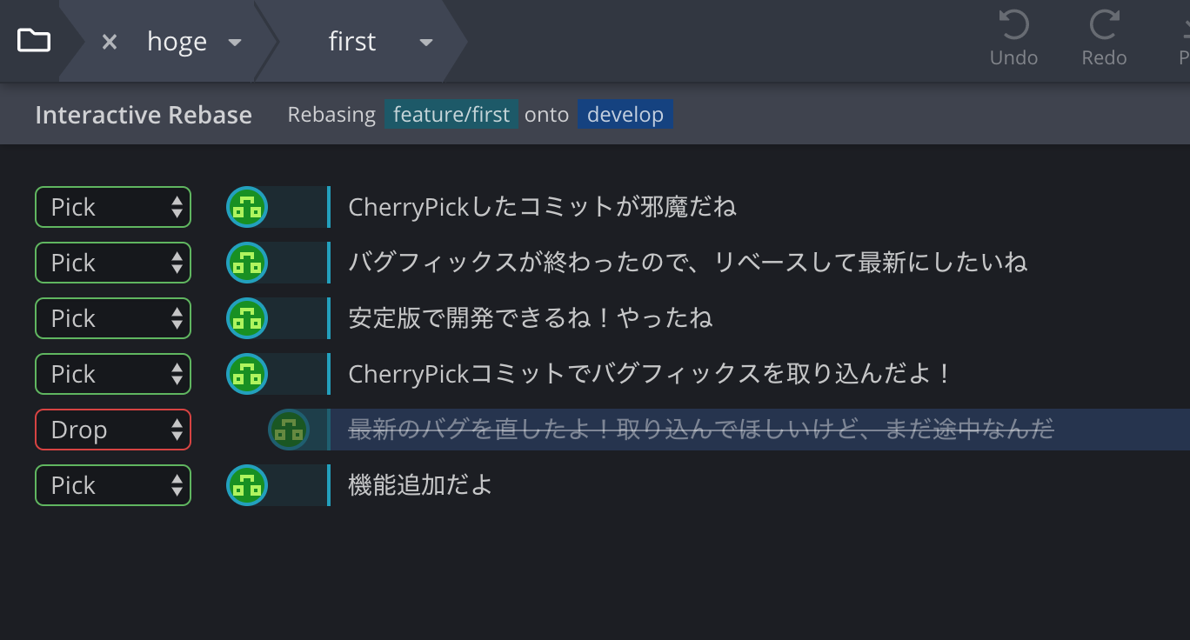Open the first branch dropdown
This screenshot has width=1190, height=640.
point(426,43)
